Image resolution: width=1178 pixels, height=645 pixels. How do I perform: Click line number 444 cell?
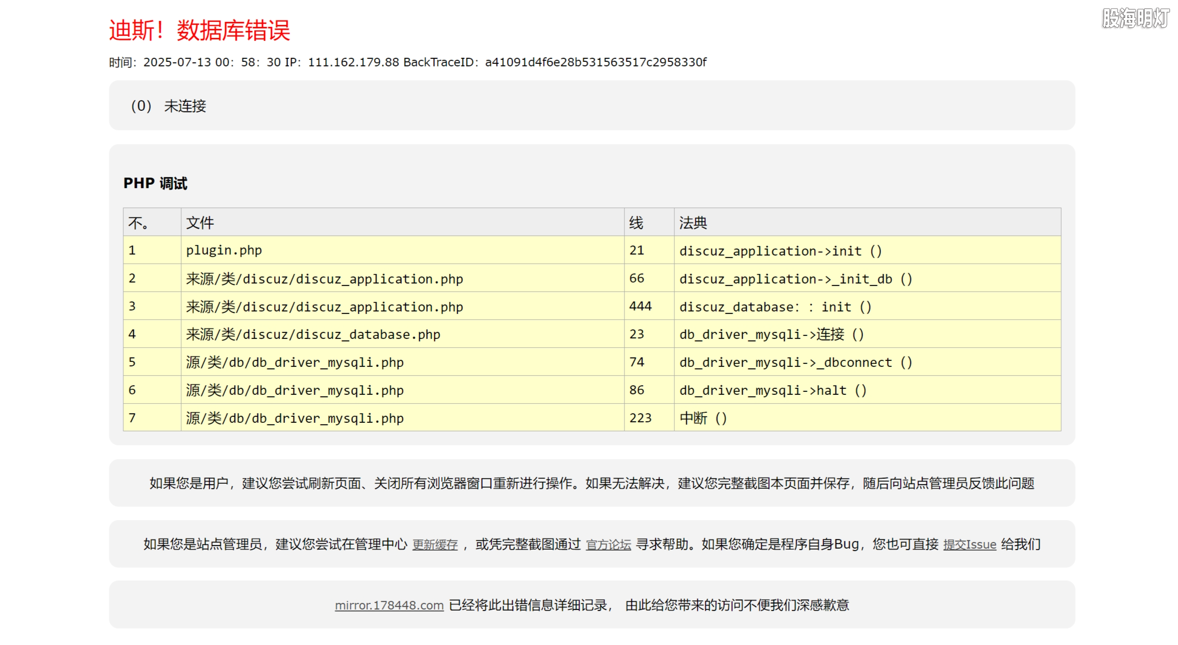click(x=649, y=306)
